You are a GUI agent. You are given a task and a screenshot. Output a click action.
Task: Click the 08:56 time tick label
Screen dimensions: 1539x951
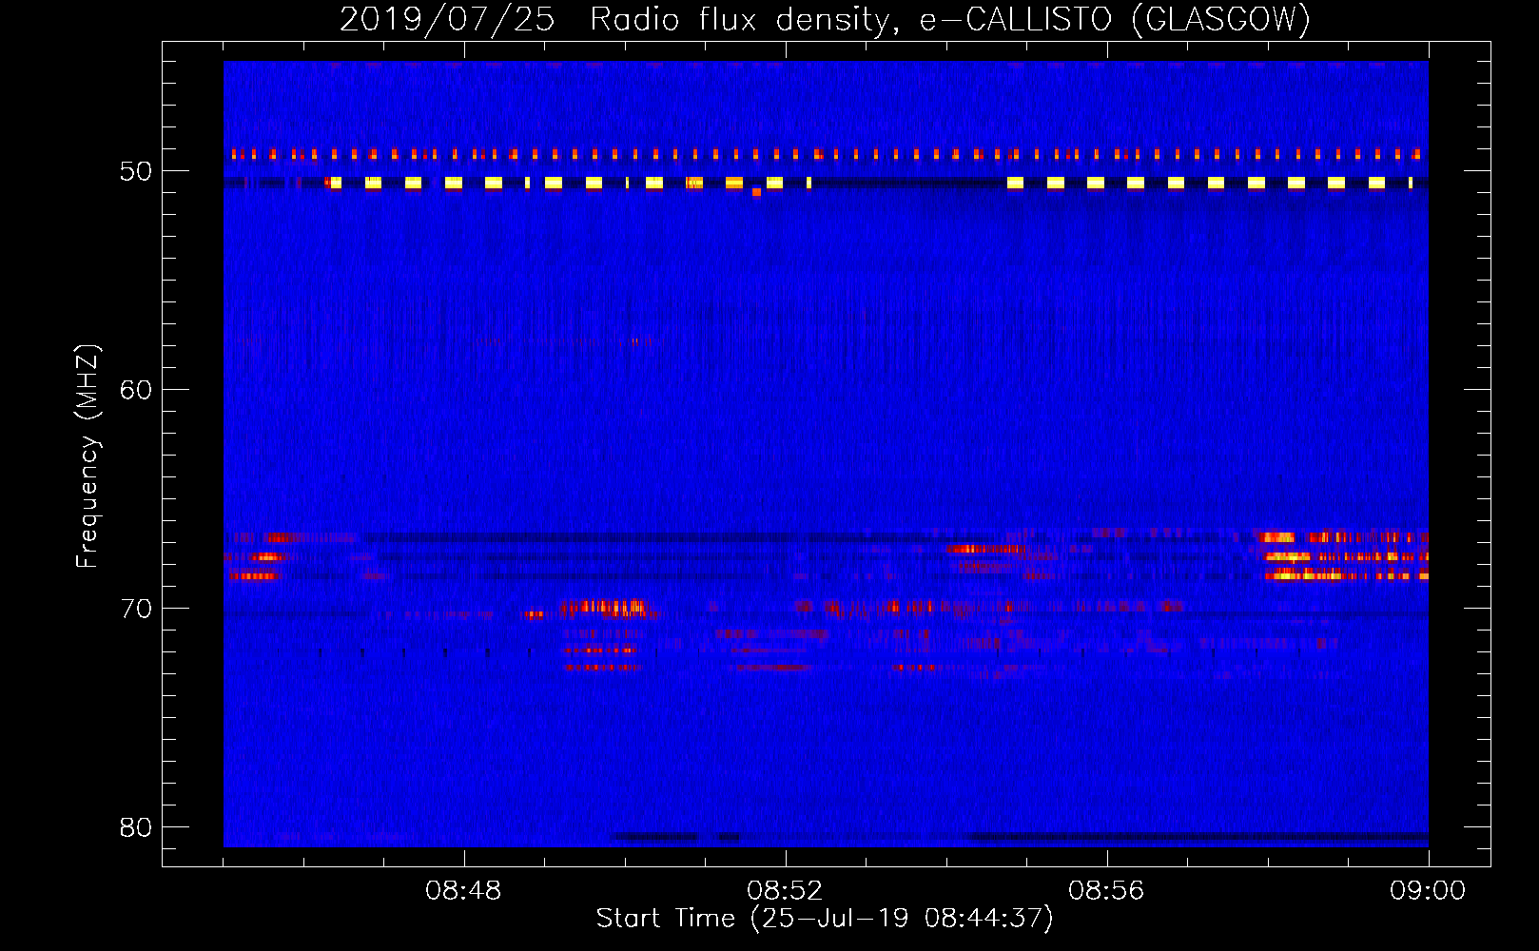coord(1106,891)
